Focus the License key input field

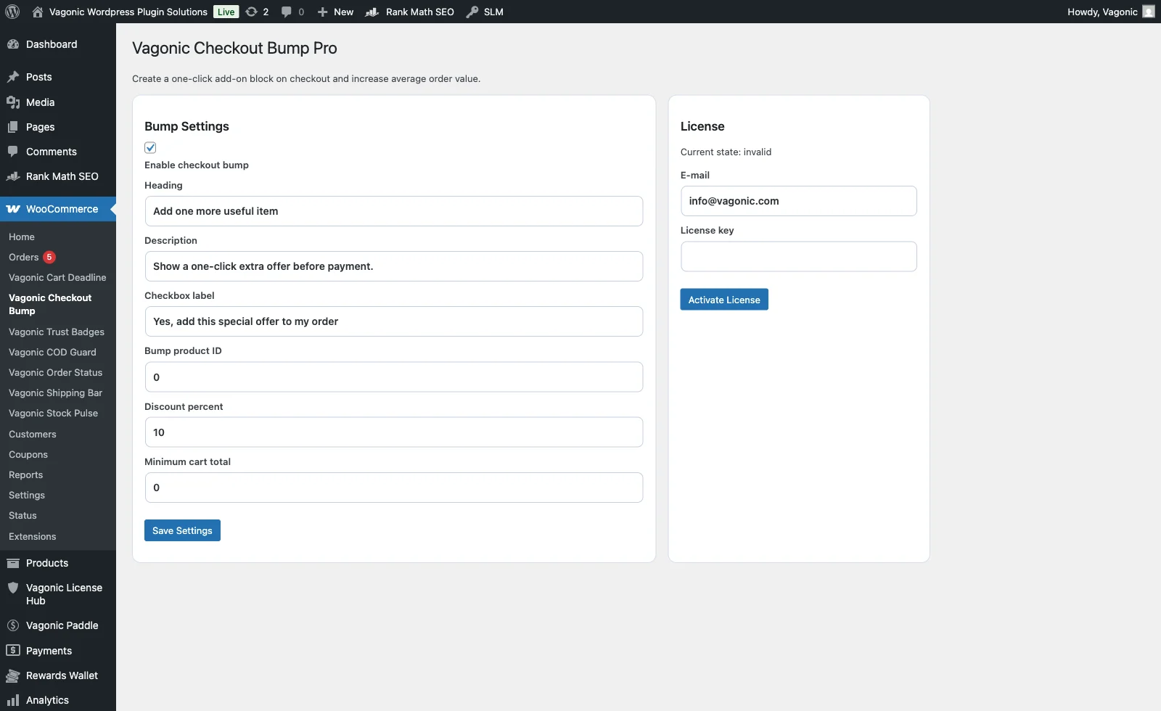tap(798, 256)
